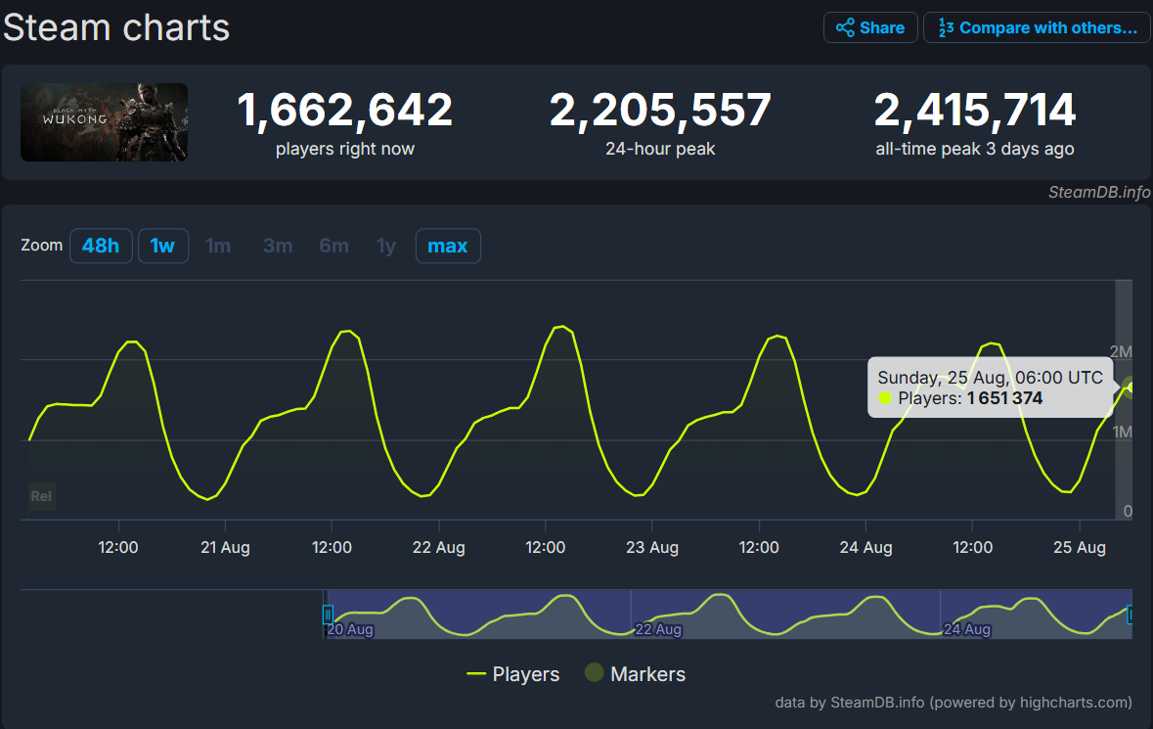This screenshot has width=1153, height=729.
Task: Click the shaded navigator range near 22 Aug
Action: pyautogui.click(x=685, y=615)
